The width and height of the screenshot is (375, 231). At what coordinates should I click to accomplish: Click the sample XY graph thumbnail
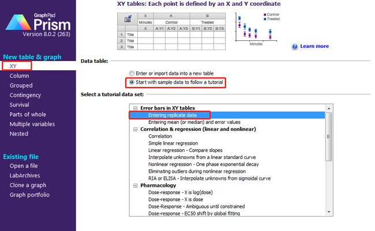coord(257,29)
